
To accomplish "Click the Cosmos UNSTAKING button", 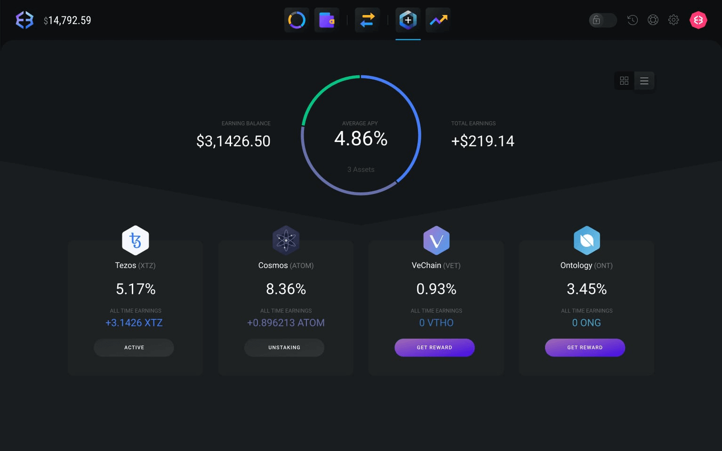I will tap(284, 348).
